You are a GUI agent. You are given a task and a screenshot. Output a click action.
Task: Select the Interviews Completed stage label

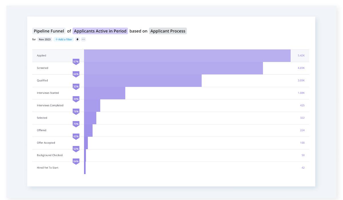coord(50,105)
